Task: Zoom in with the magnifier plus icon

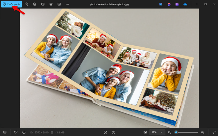Action: click(203, 132)
